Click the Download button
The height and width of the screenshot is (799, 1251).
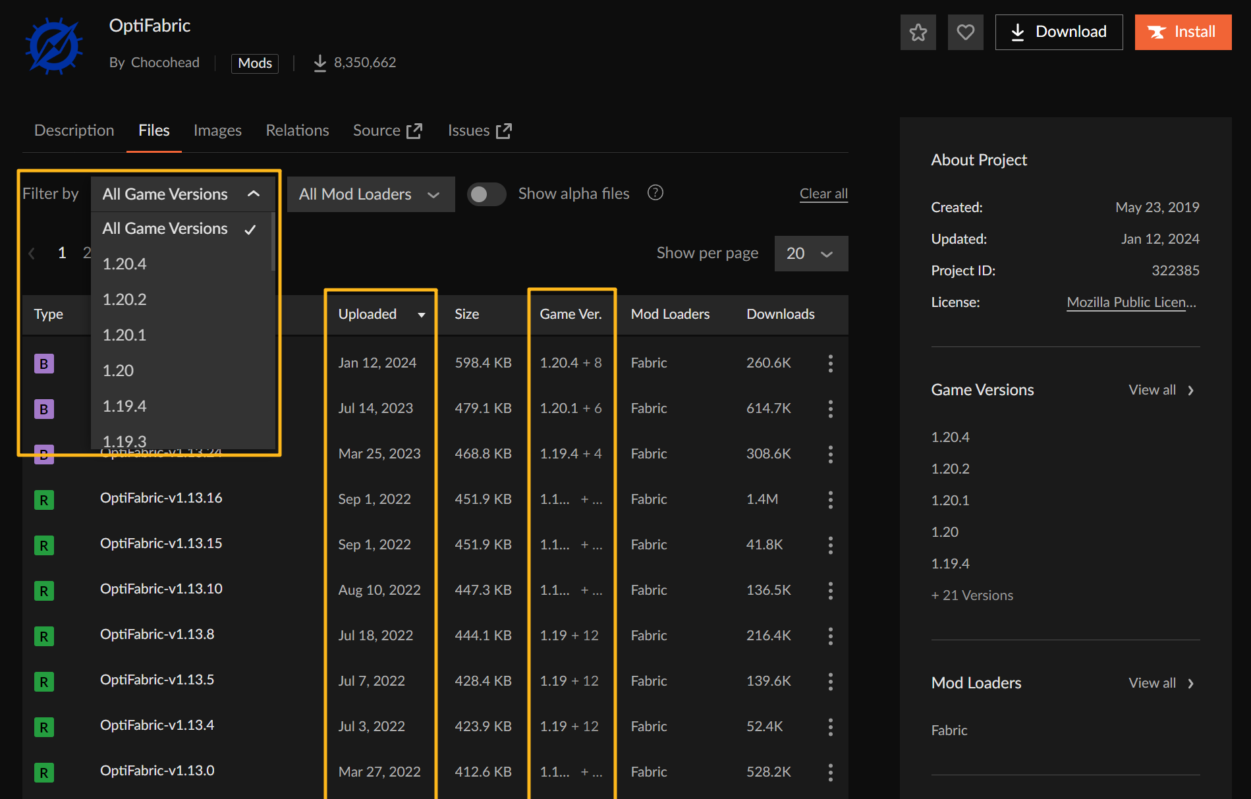pos(1059,32)
